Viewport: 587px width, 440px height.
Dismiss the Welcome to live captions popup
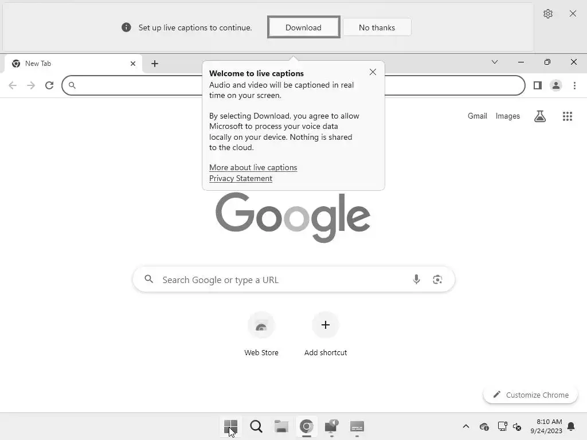[373, 72]
